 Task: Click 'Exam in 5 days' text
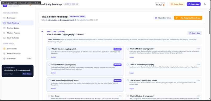(x=8, y=74)
